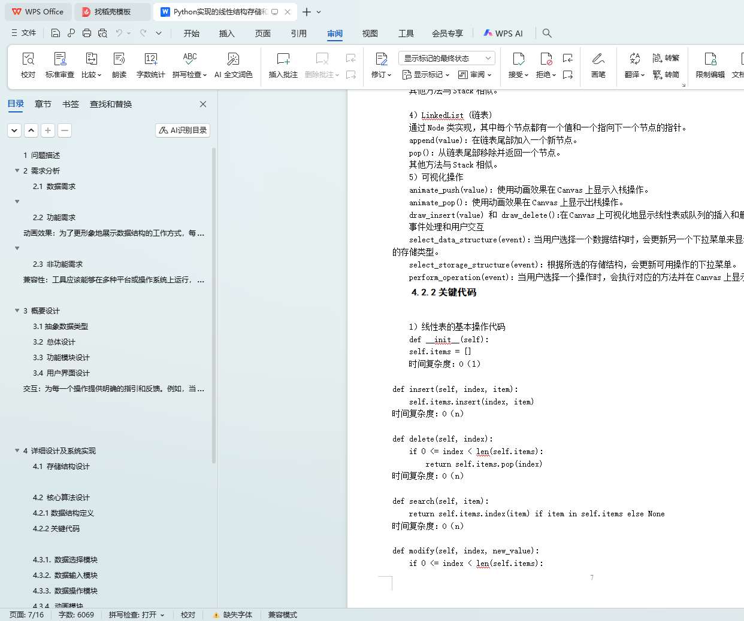Close the navigation side panel
Image resolution: width=744 pixels, height=621 pixels.
(203, 104)
